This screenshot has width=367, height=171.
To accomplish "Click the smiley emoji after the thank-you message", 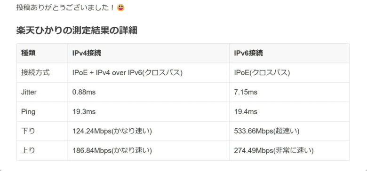I will tap(121, 8).
